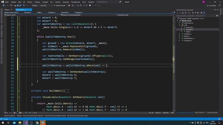
Task: Select BaseCell.cs in Solution Explorer
Action: [190, 27]
